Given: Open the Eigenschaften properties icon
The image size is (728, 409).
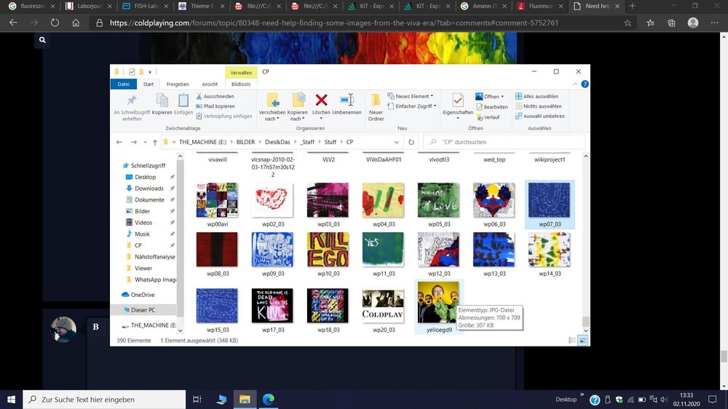Looking at the screenshot, I should pos(457,100).
